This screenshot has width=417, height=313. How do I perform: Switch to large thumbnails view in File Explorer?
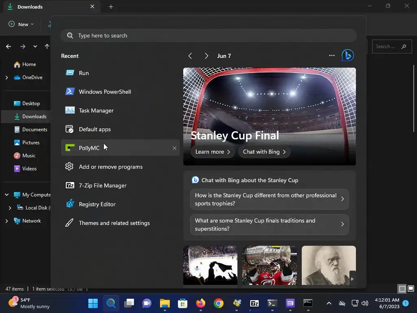(x=411, y=289)
